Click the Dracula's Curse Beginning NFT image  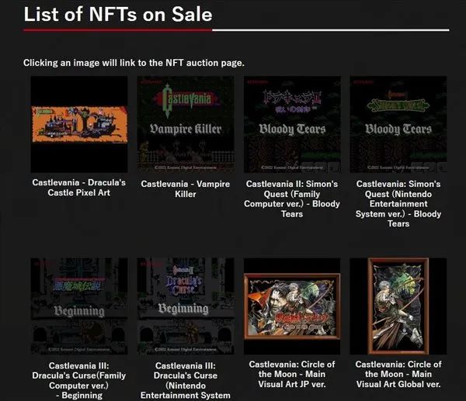point(186,306)
